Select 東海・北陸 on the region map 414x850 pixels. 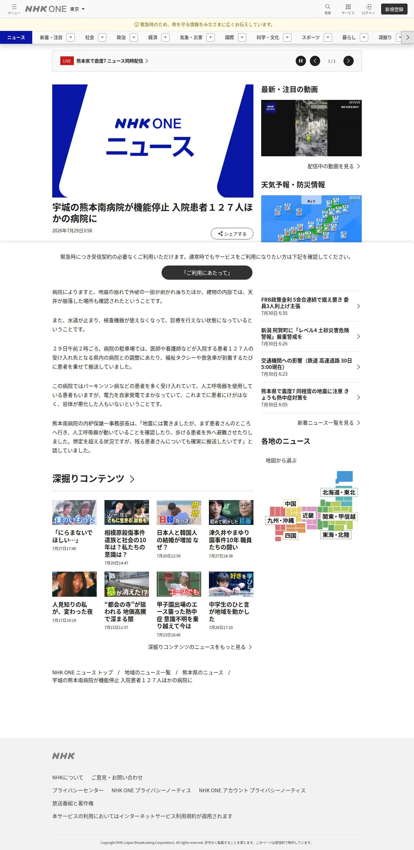336,535
